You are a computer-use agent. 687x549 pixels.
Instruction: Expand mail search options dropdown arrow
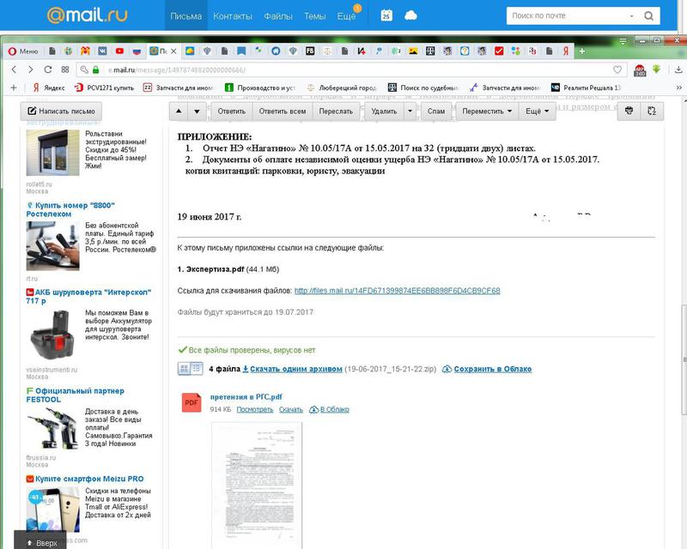(632, 15)
